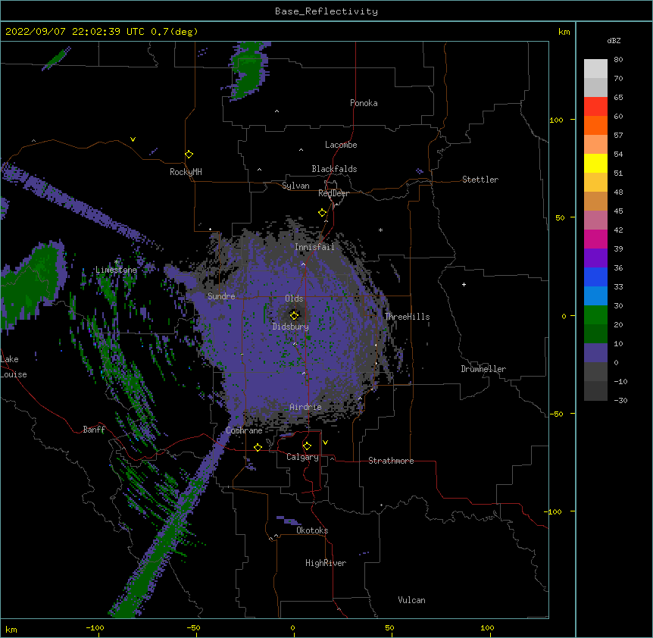Click the yellow diamond marker above RockyMH label

[189, 155]
